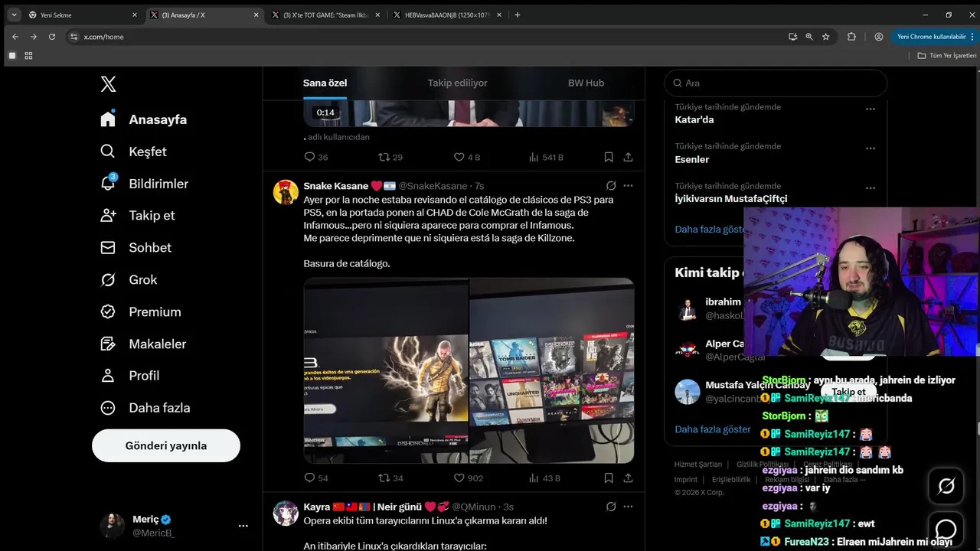The image size is (980, 551).
Task: Bookmark the video post
Action: click(x=609, y=157)
